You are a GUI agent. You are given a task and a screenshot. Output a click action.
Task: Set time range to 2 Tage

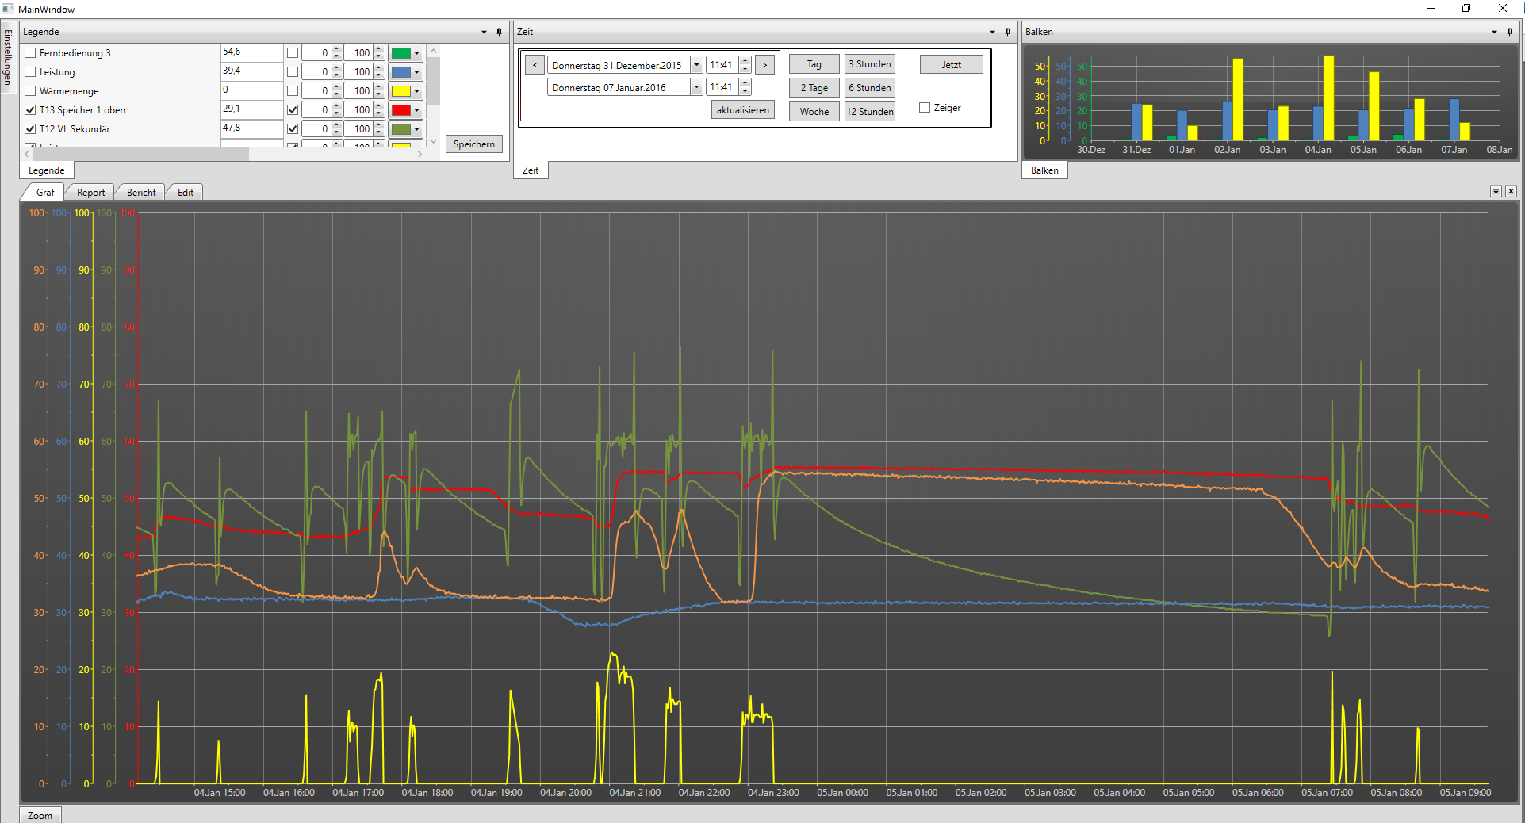[814, 88]
